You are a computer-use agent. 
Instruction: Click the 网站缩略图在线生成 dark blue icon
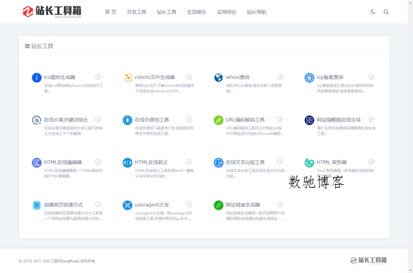[310, 120]
